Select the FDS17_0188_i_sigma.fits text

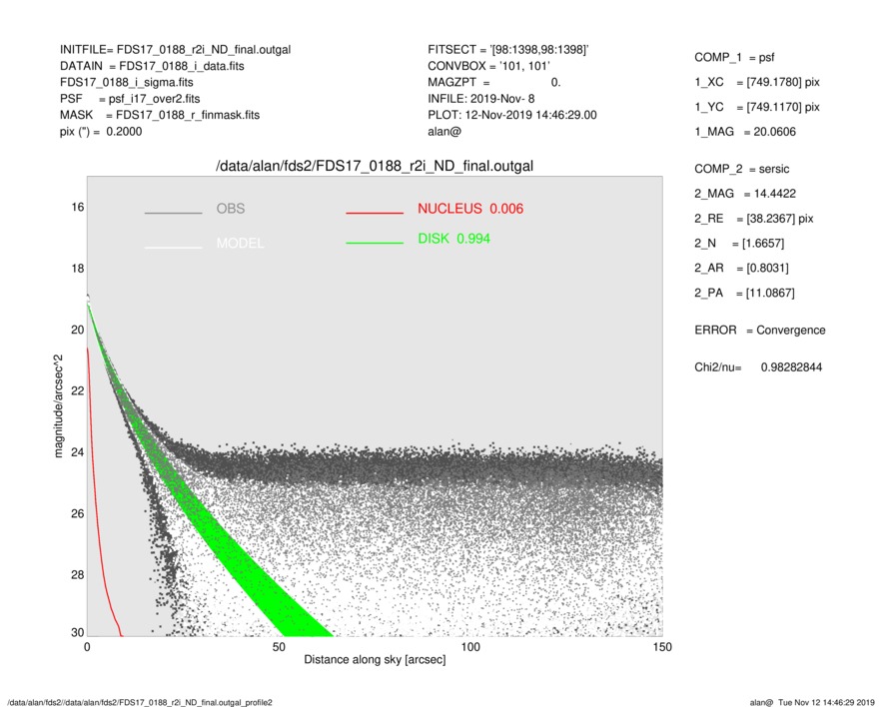[126, 82]
